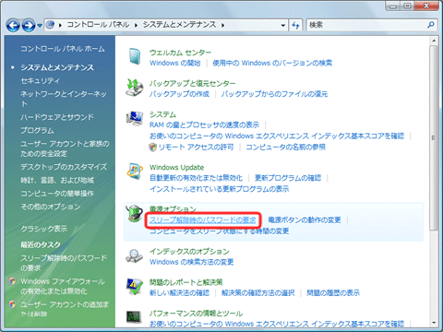Screen dimensions: 443x332
Task: Click the Control Panel icon in address bar
Action: click(x=51, y=25)
